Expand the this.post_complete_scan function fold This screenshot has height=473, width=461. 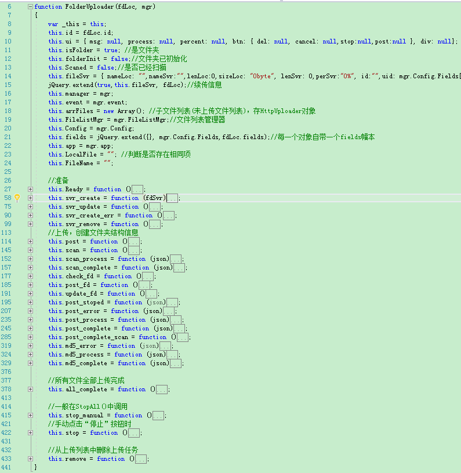30,337
